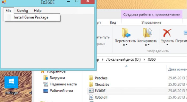Click the Ex360E application file icon

[91, 91]
